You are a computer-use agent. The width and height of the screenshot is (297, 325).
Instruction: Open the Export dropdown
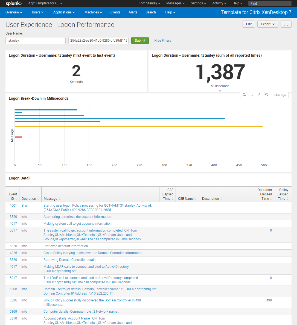[267, 24]
